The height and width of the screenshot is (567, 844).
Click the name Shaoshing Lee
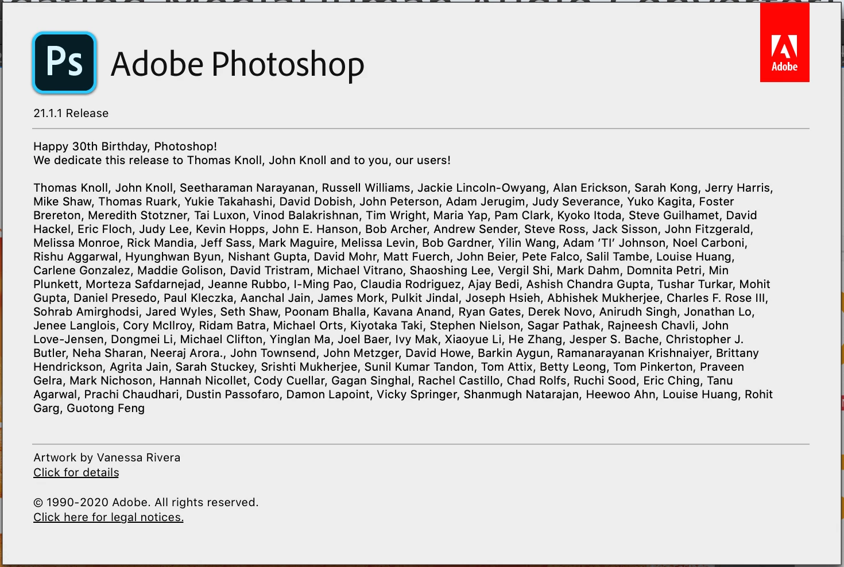coord(450,270)
